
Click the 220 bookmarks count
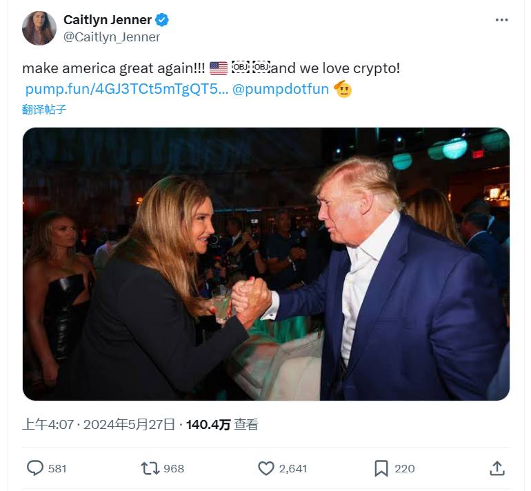point(405,469)
